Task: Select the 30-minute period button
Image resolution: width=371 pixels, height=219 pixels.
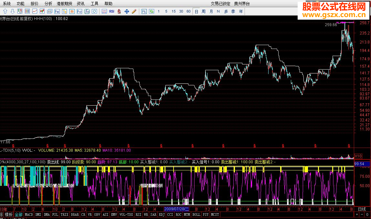Action: coord(181,11)
